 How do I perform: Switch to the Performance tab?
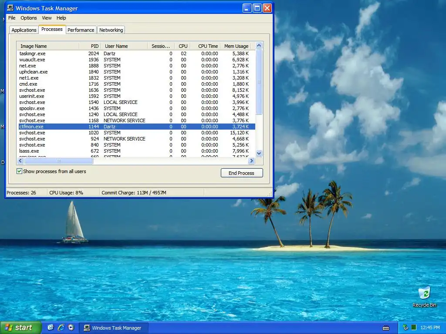coord(81,30)
